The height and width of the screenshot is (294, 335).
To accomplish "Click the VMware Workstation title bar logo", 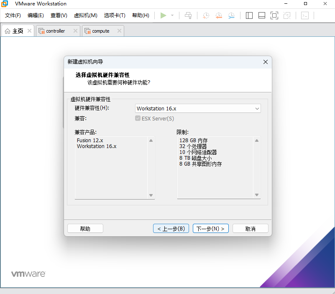I will tap(5, 4).
